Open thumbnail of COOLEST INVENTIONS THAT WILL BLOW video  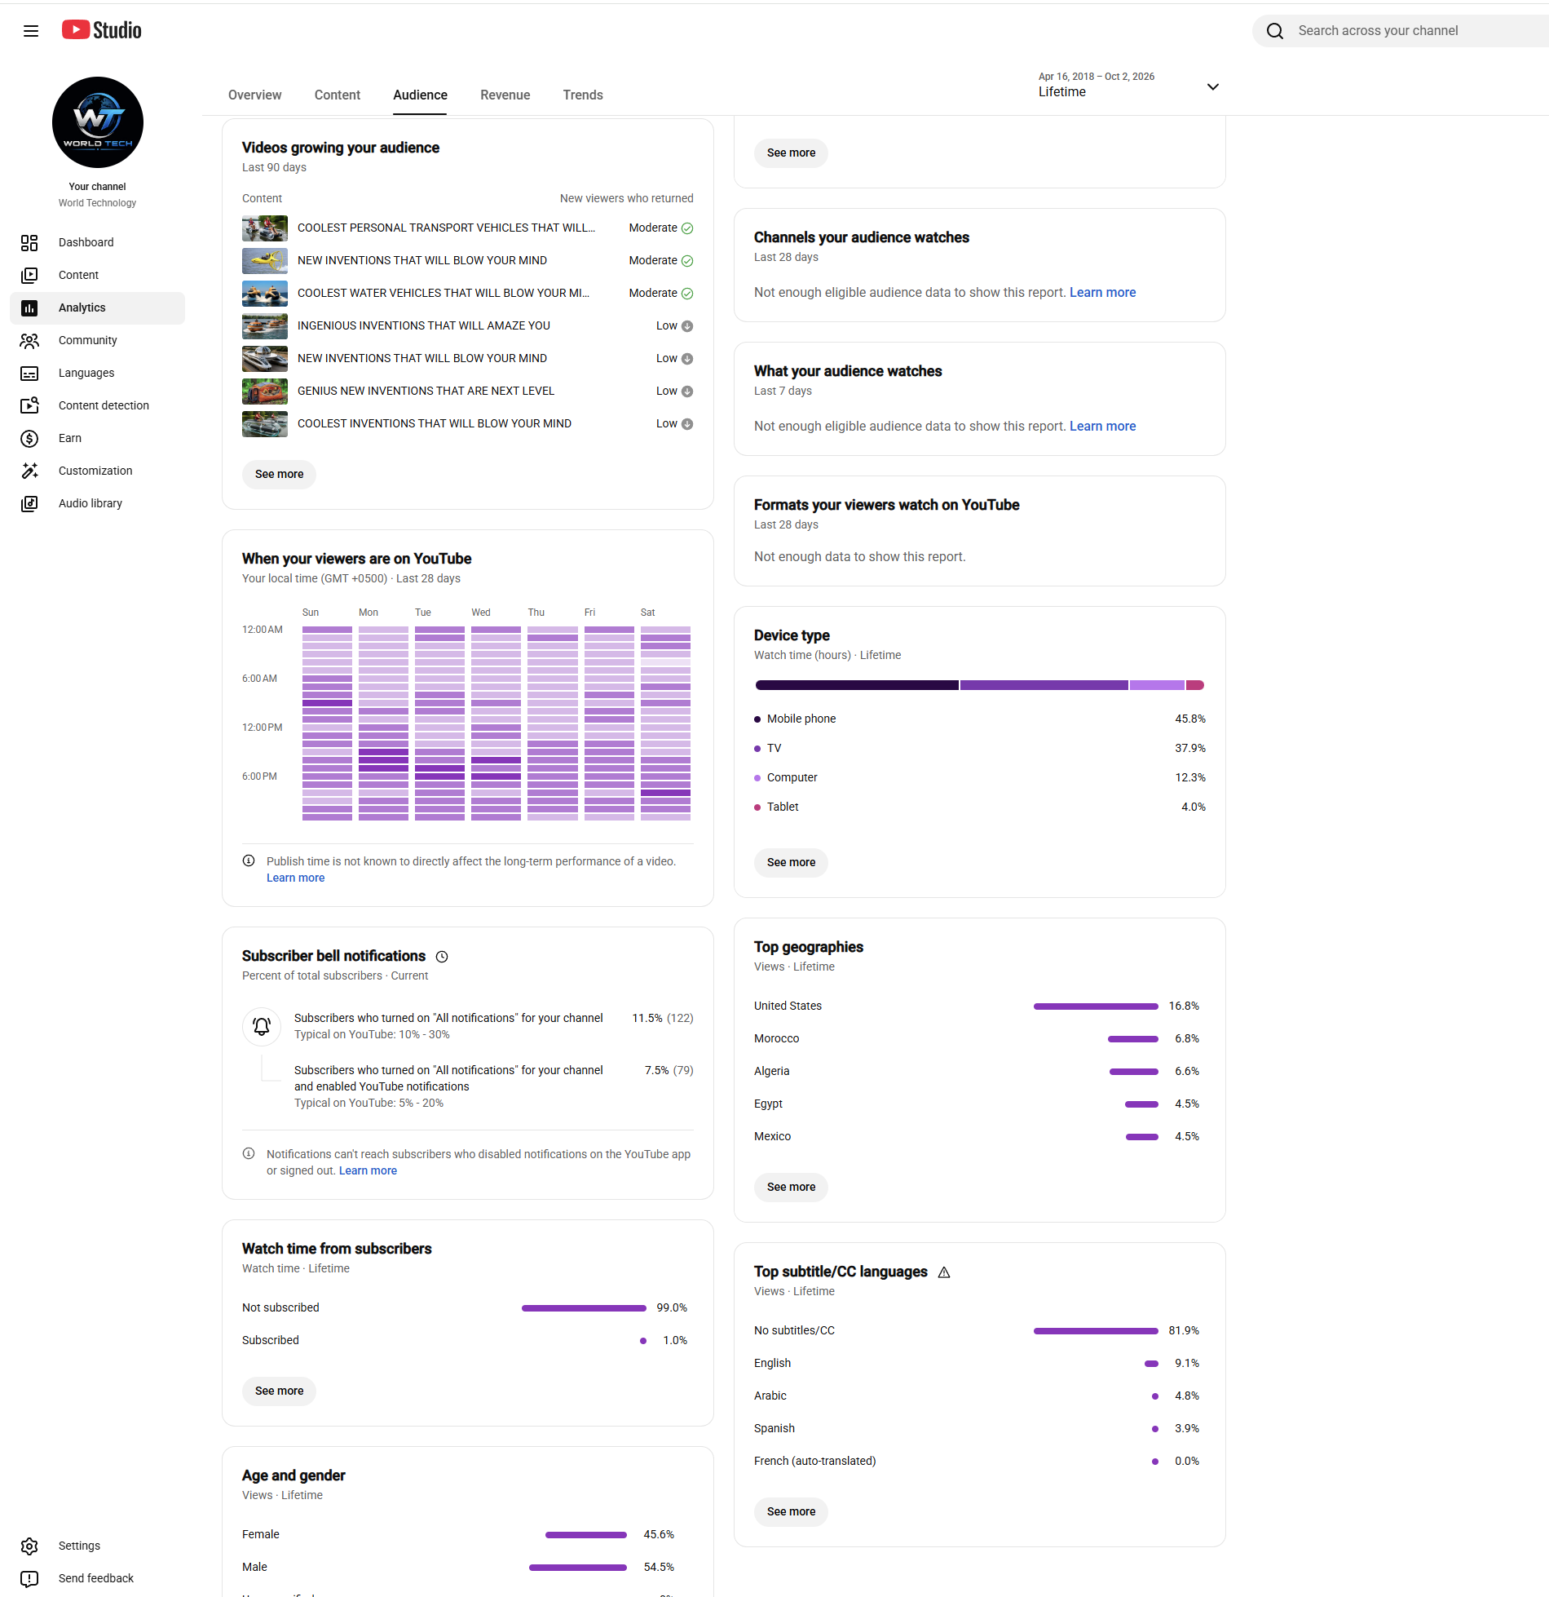[265, 424]
